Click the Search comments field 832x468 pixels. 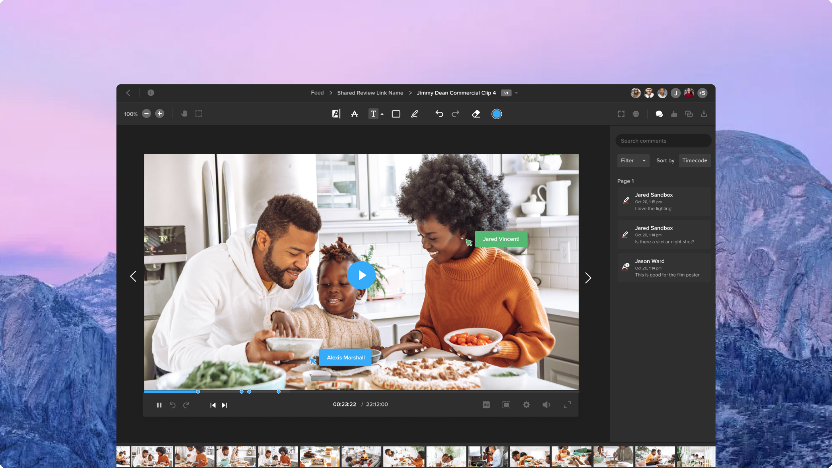click(663, 141)
